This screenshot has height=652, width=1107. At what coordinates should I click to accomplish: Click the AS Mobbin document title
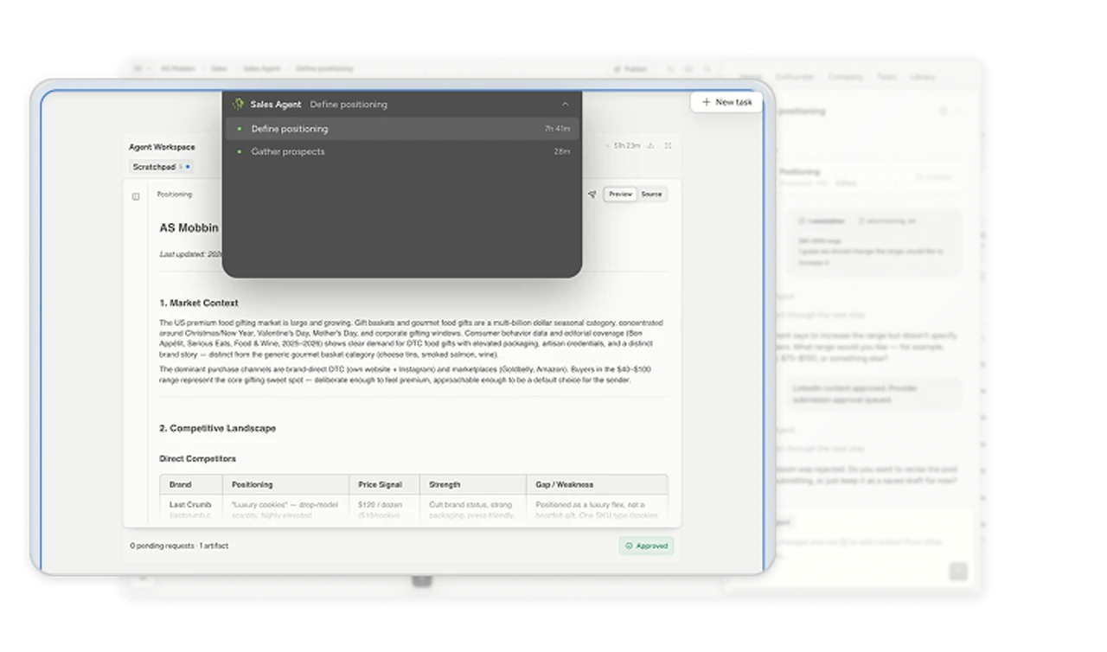tap(189, 228)
